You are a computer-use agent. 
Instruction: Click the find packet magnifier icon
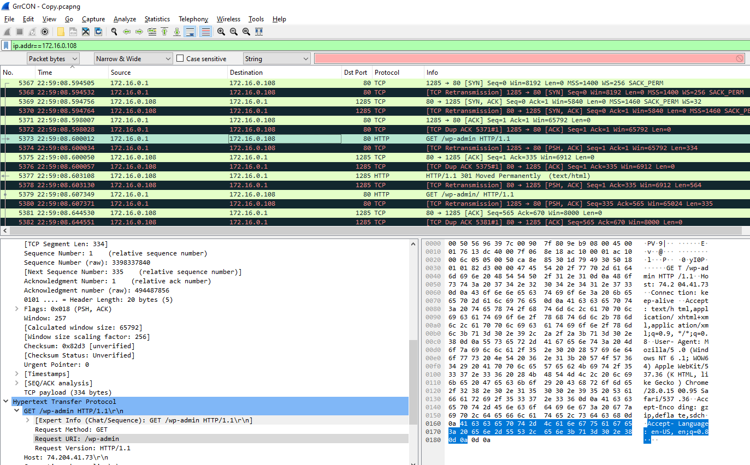click(x=114, y=32)
